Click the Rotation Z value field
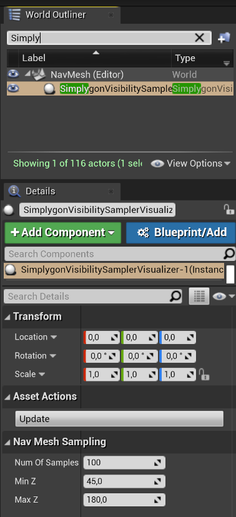236x517 pixels. pyautogui.click(x=178, y=356)
